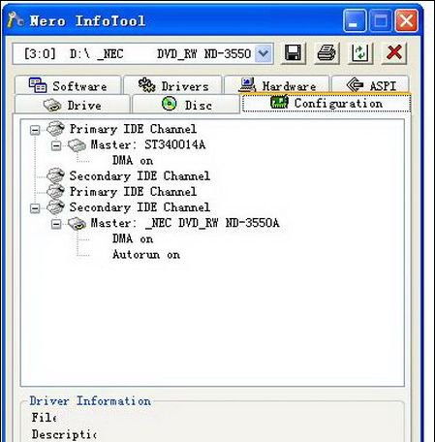Switch to the ASPI tab
The height and width of the screenshot is (442, 435).
pos(370,86)
